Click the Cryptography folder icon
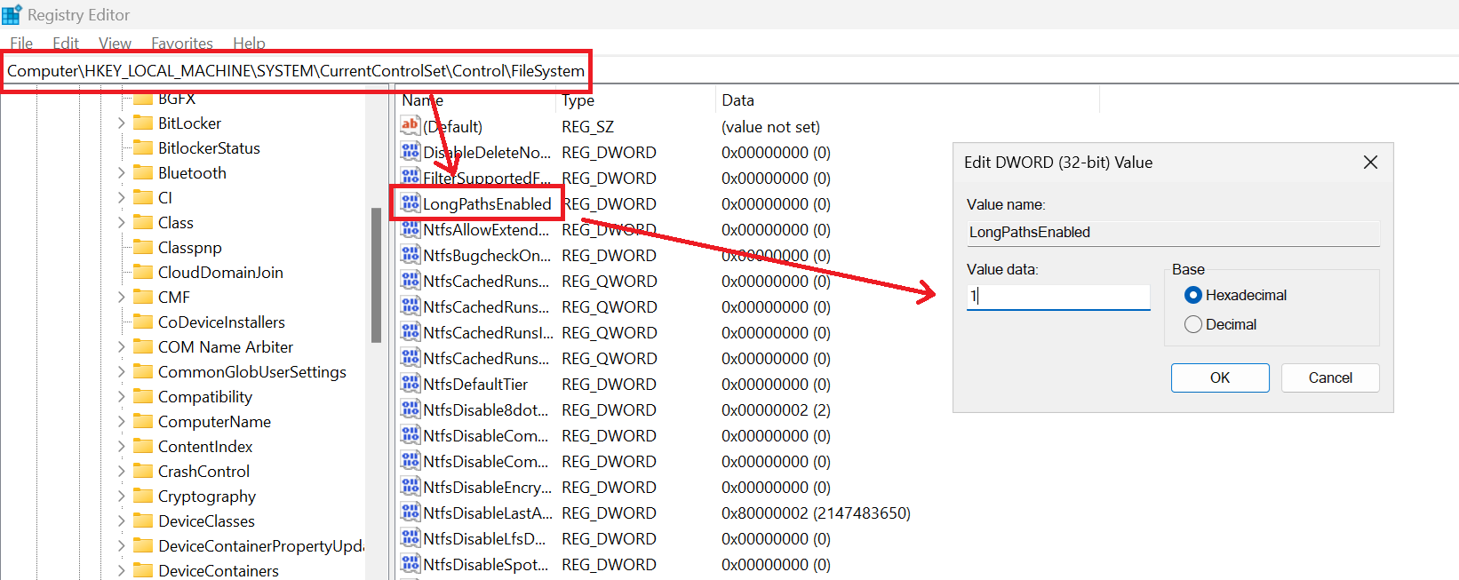Image resolution: width=1459 pixels, height=580 pixels. point(143,496)
